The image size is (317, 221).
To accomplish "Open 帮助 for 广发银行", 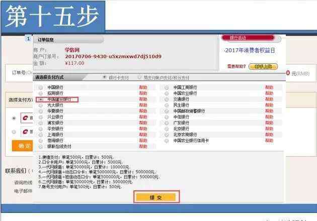I will click(x=269, y=123).
